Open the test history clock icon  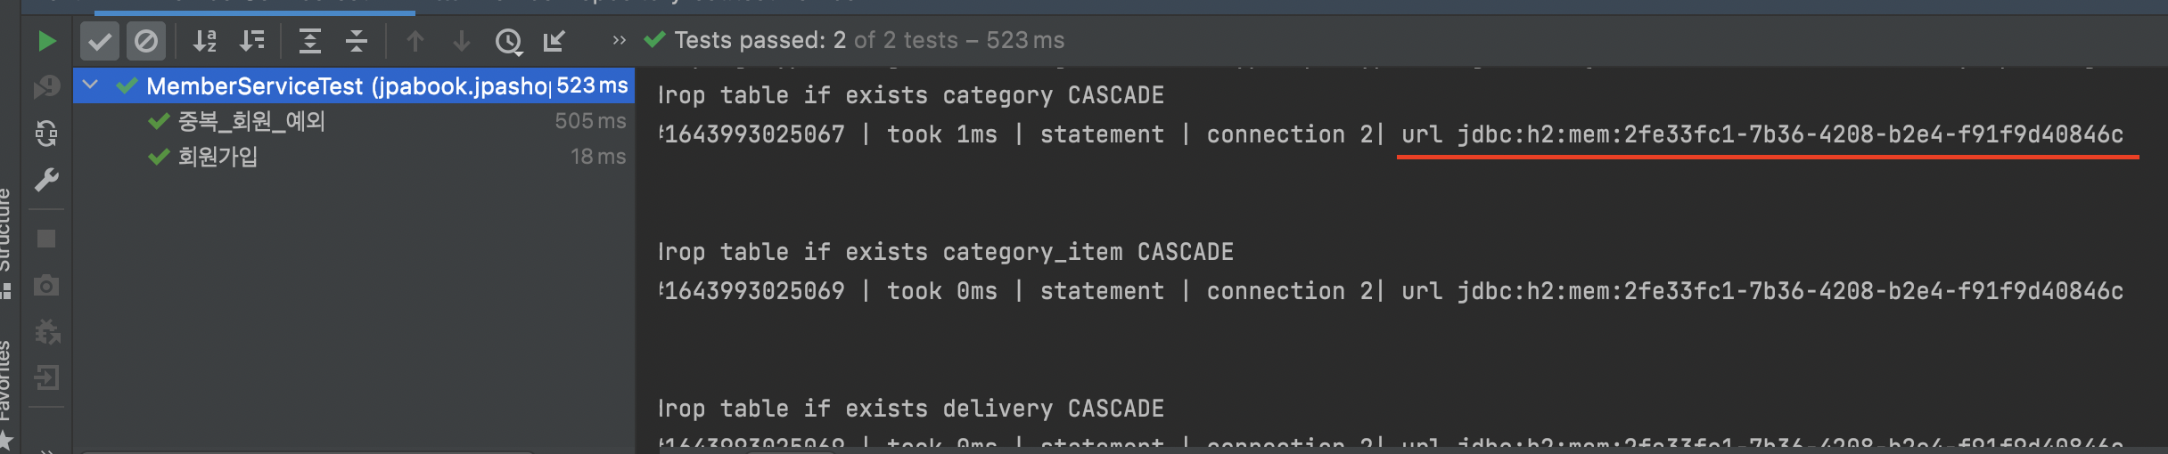click(509, 41)
